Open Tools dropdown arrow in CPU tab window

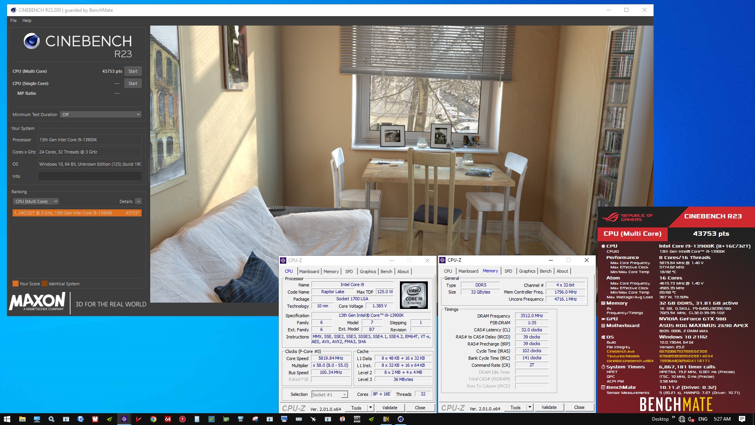pyautogui.click(x=370, y=408)
